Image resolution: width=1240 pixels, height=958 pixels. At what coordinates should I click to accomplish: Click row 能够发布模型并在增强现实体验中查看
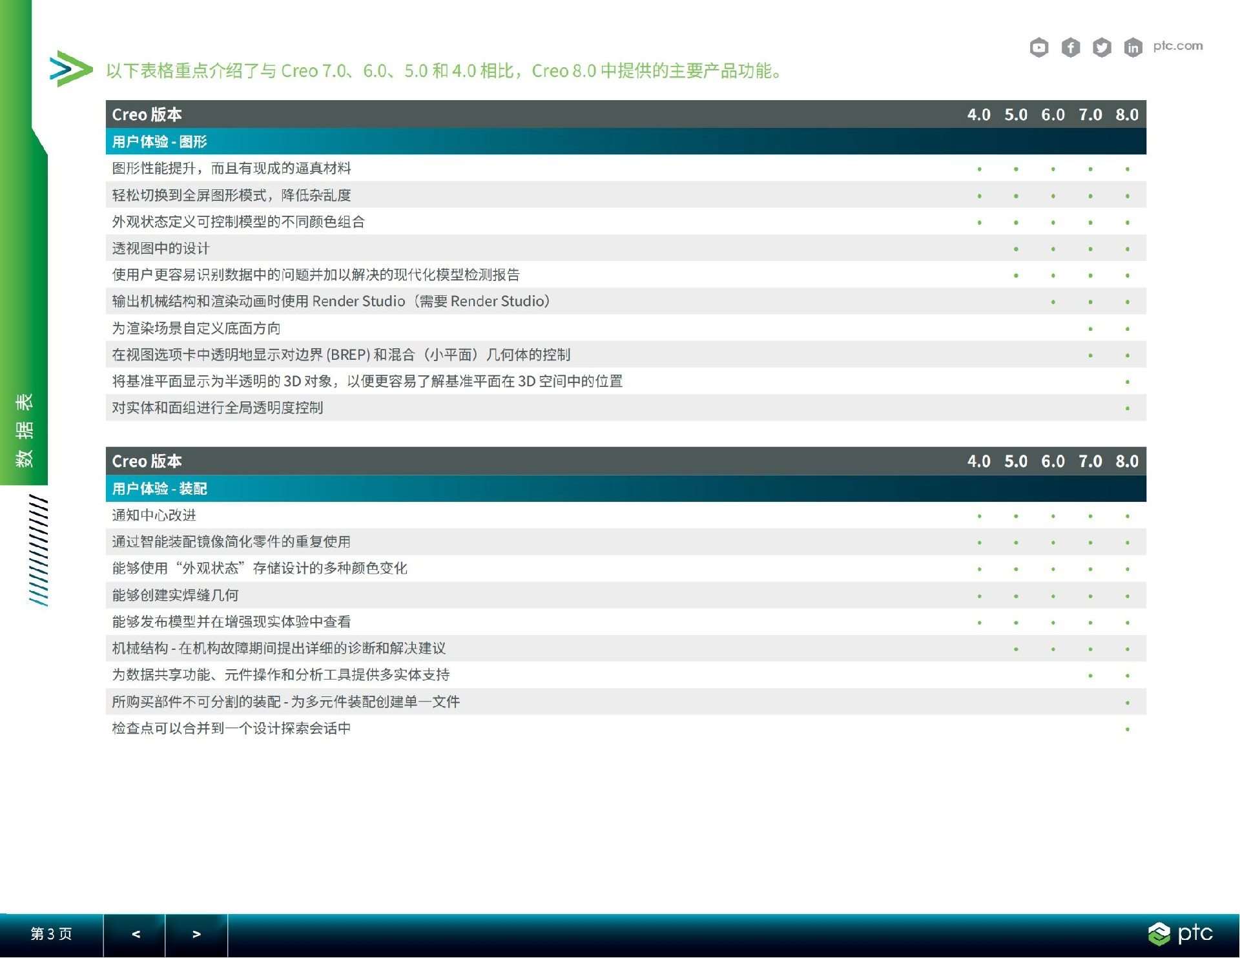click(626, 621)
